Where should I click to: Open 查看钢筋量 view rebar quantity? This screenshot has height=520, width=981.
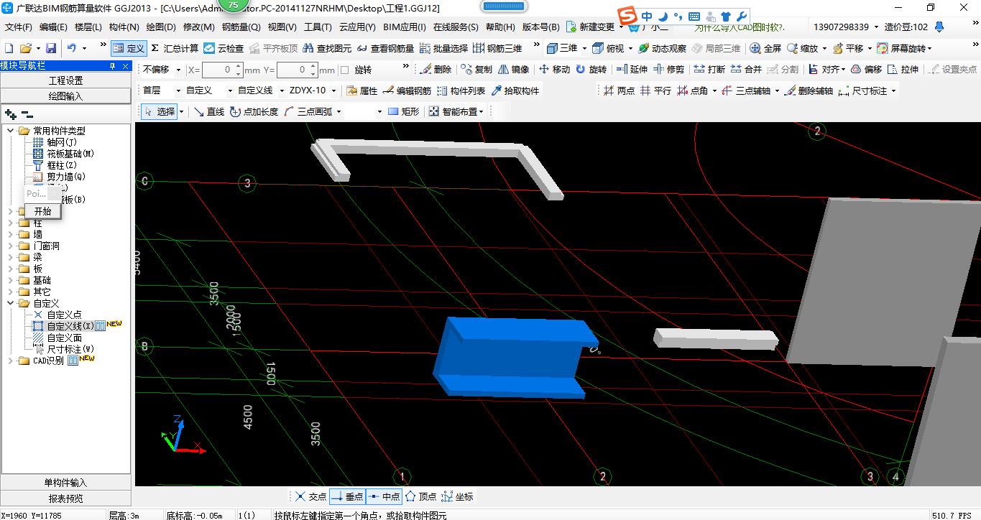[386, 48]
